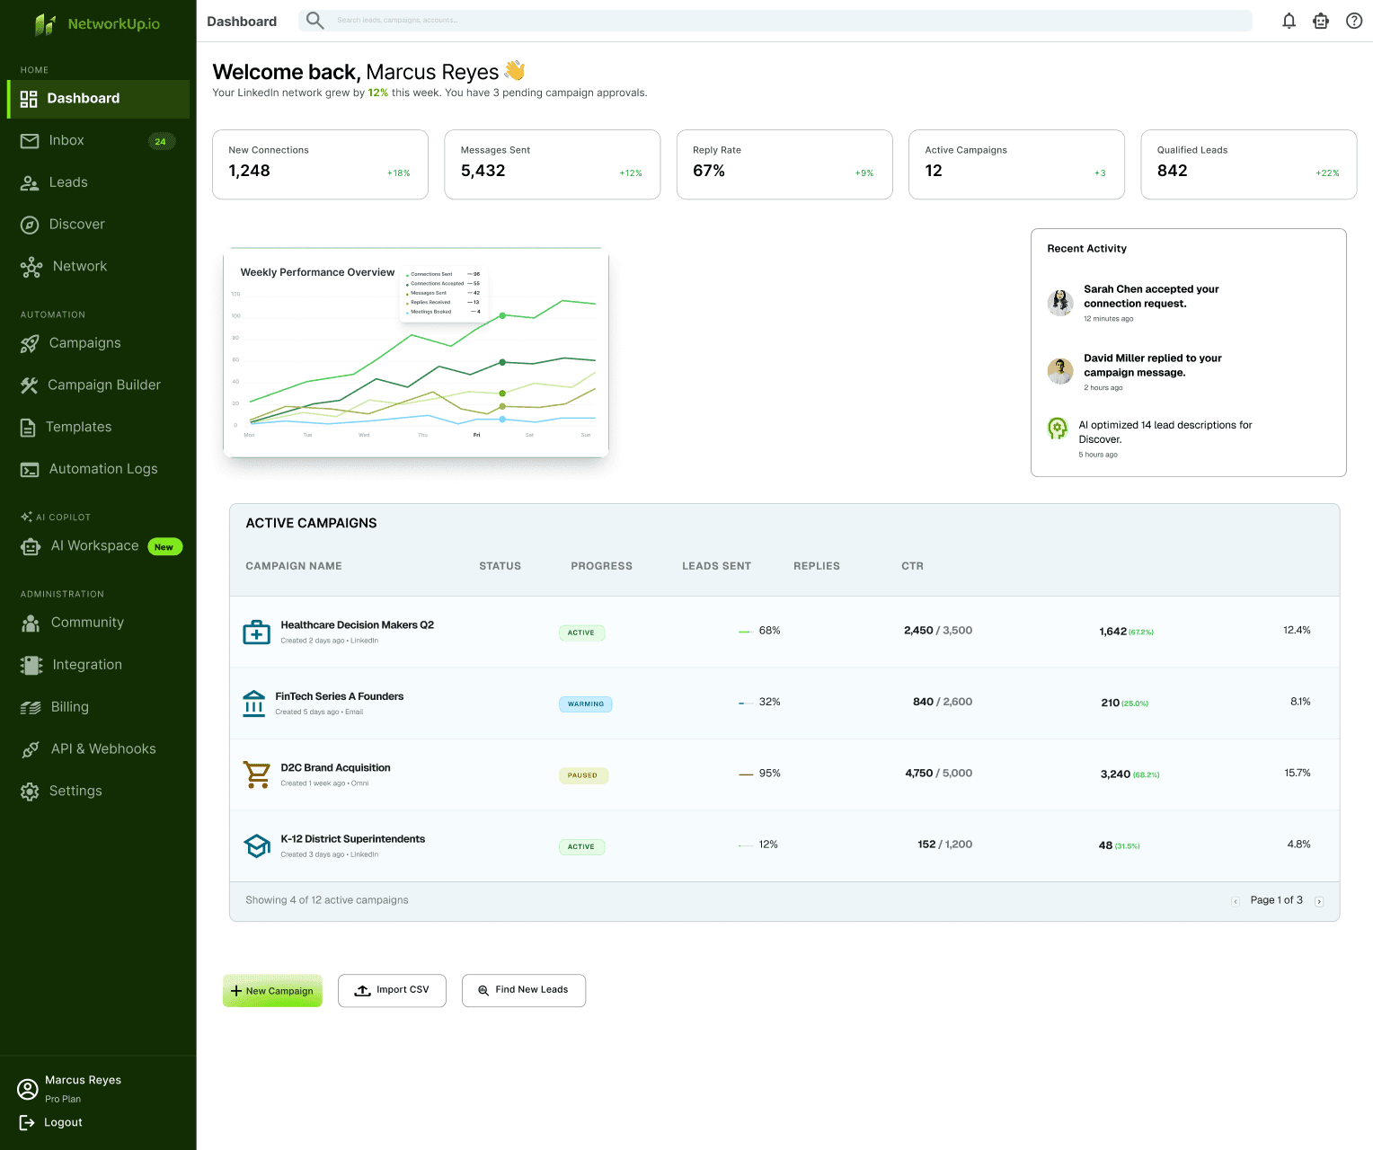Go to the next campaigns page arrow
Screen dimensions: 1373x1150
pyautogui.click(x=1319, y=901)
